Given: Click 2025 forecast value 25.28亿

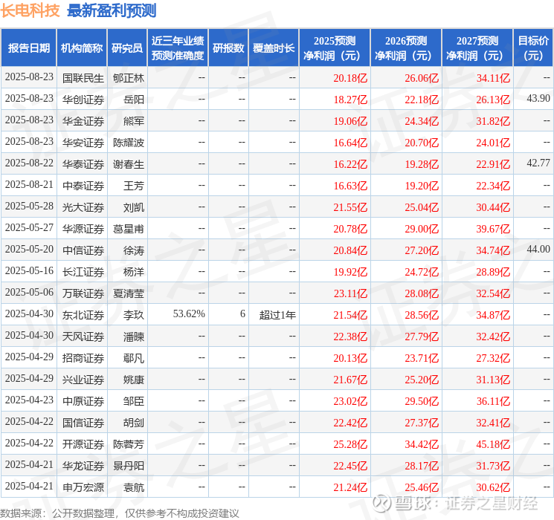Looking at the screenshot, I should (x=350, y=444).
